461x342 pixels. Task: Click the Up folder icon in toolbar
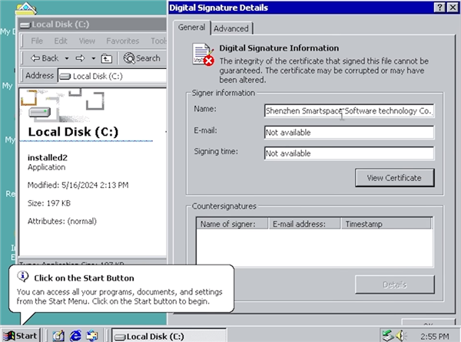pos(107,58)
